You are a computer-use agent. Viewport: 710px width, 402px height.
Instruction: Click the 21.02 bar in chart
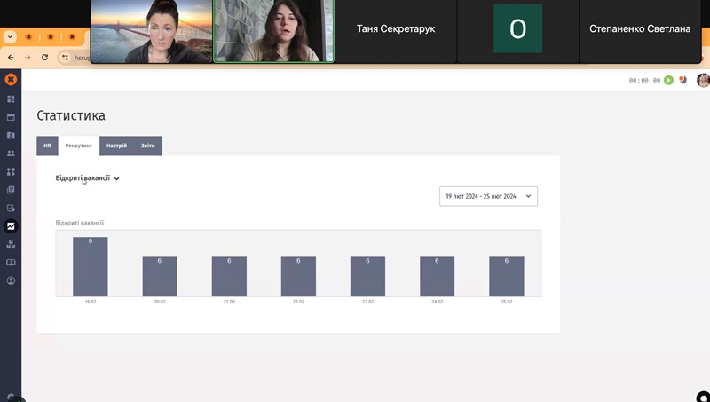click(x=229, y=277)
